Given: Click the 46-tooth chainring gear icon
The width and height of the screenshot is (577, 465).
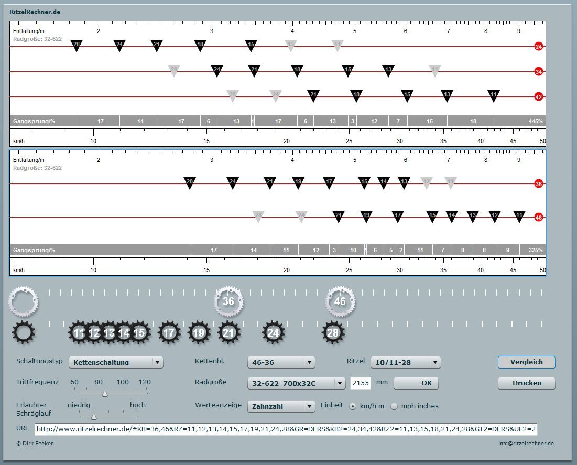Looking at the screenshot, I should 340,301.
